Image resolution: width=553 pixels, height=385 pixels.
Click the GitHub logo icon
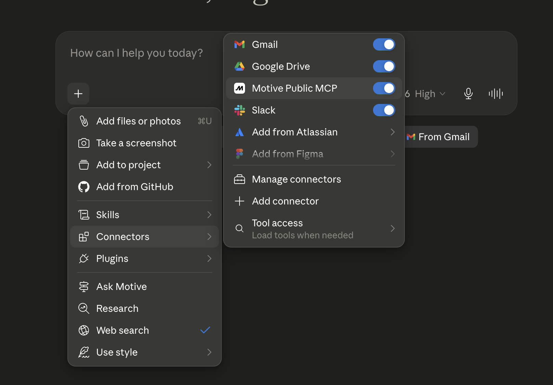coord(84,187)
